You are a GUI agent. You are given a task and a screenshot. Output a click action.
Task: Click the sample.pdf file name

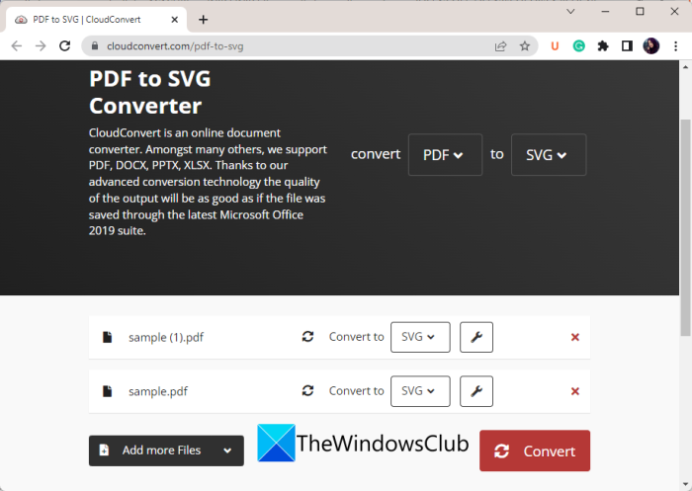coord(158,391)
